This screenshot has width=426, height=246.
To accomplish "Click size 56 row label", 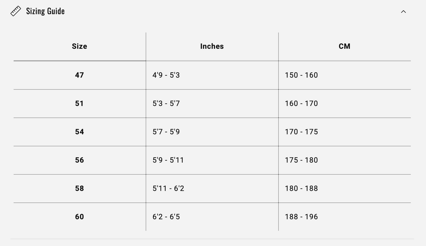I will [x=79, y=160].
